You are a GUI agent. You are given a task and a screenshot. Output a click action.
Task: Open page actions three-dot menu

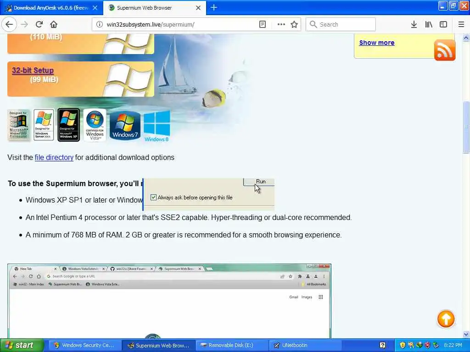pos(281,24)
